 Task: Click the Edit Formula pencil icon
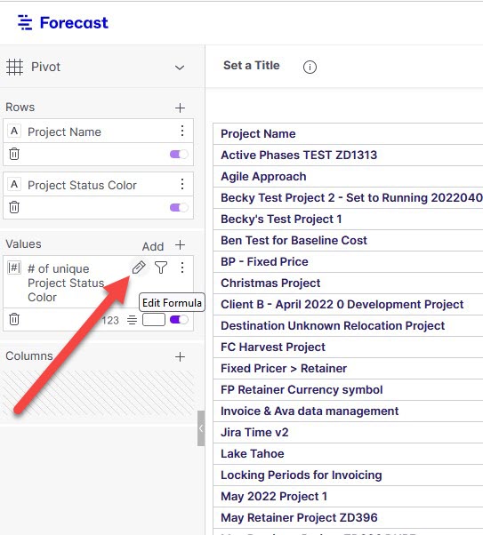139,267
